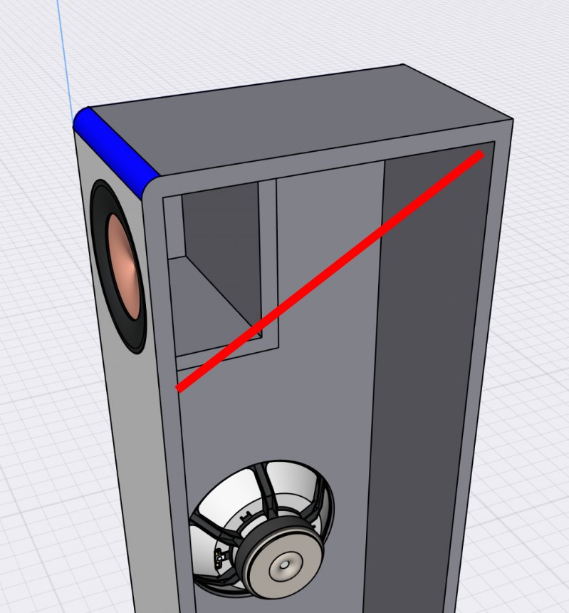Click the center vent hole on woofer magnet

284,565
